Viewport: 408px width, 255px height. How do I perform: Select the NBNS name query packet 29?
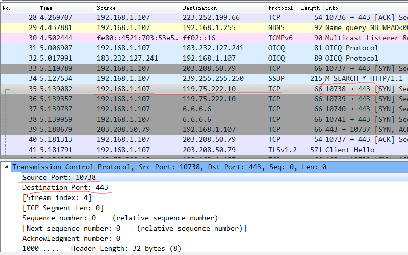(204, 27)
